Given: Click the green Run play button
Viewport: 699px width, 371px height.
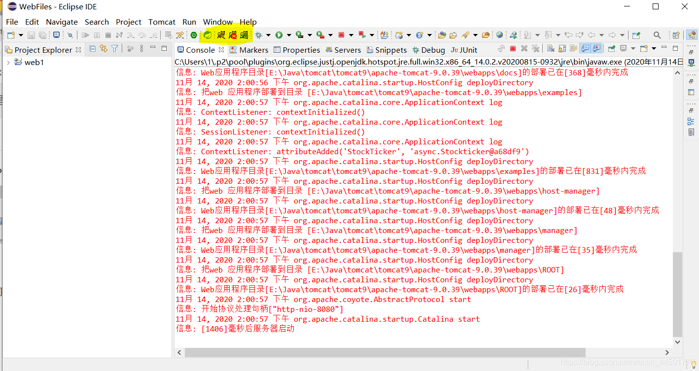Looking at the screenshot, I should pos(279,35).
